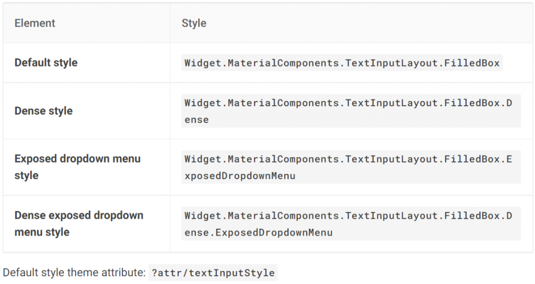Click "menu style" under "Dense exposed dropdown"
Image resolution: width=535 pixels, height=284 pixels.
42,232
